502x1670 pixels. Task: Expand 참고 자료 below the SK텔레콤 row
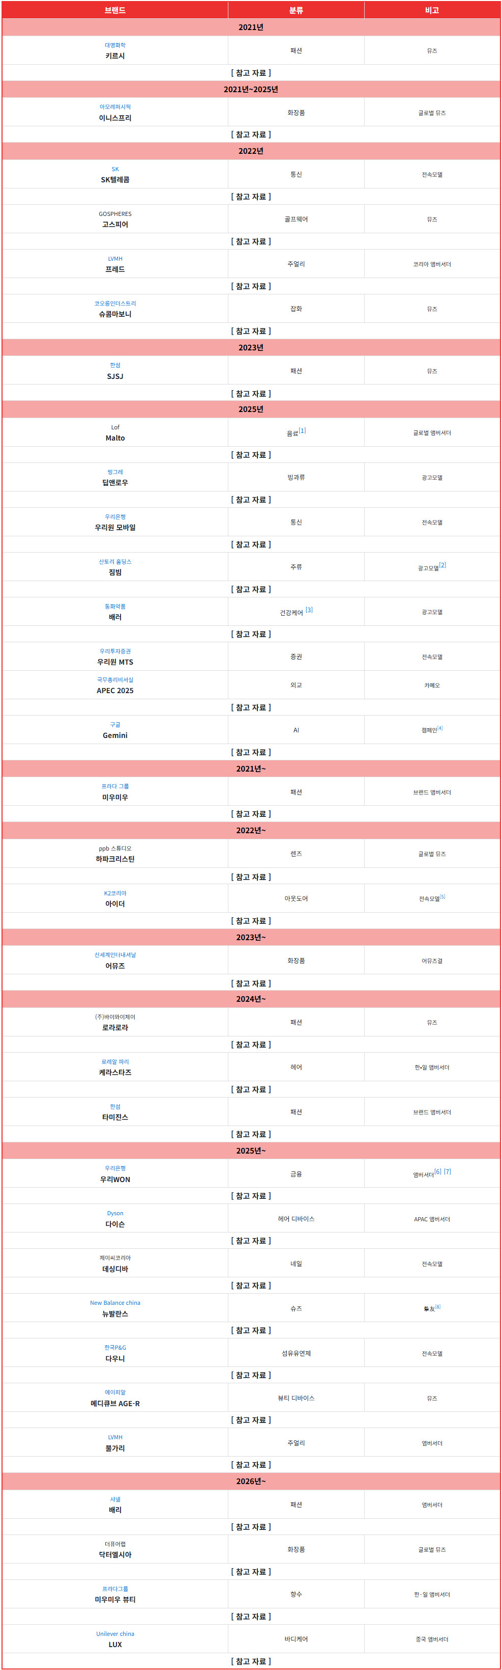point(251,197)
